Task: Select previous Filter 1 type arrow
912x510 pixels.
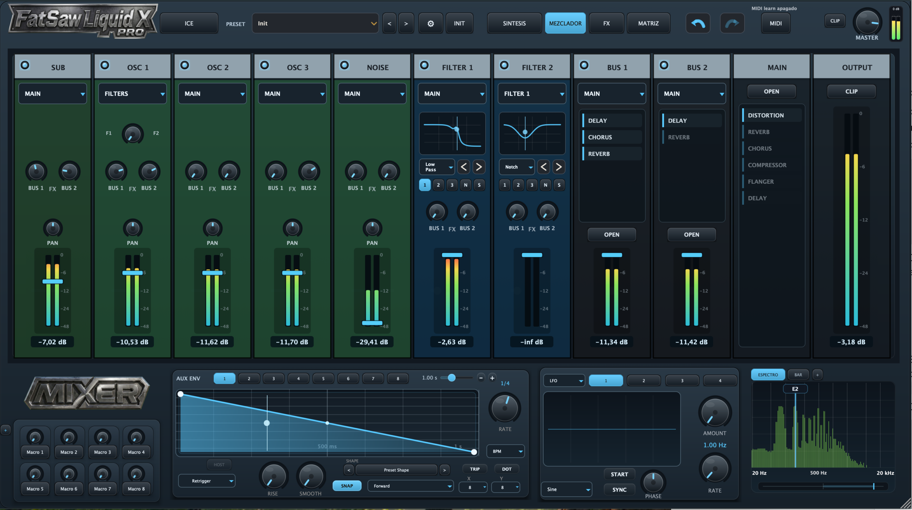Action: pos(463,167)
